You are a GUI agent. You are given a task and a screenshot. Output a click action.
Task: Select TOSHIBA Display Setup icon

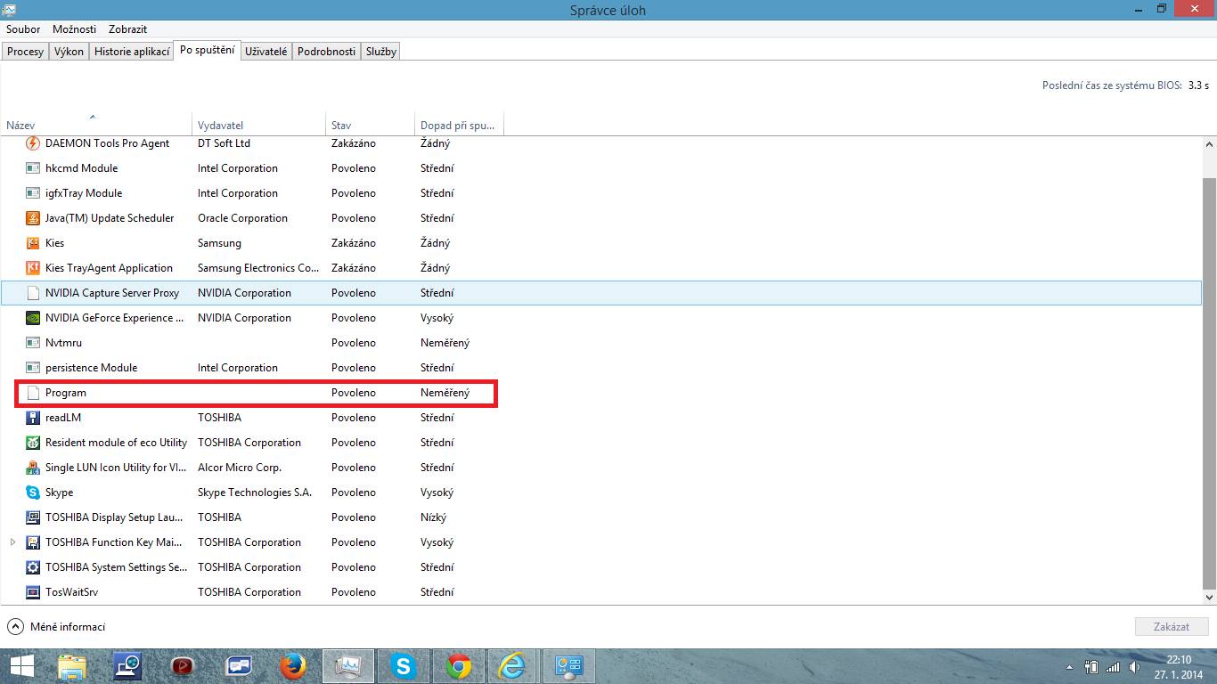(33, 517)
